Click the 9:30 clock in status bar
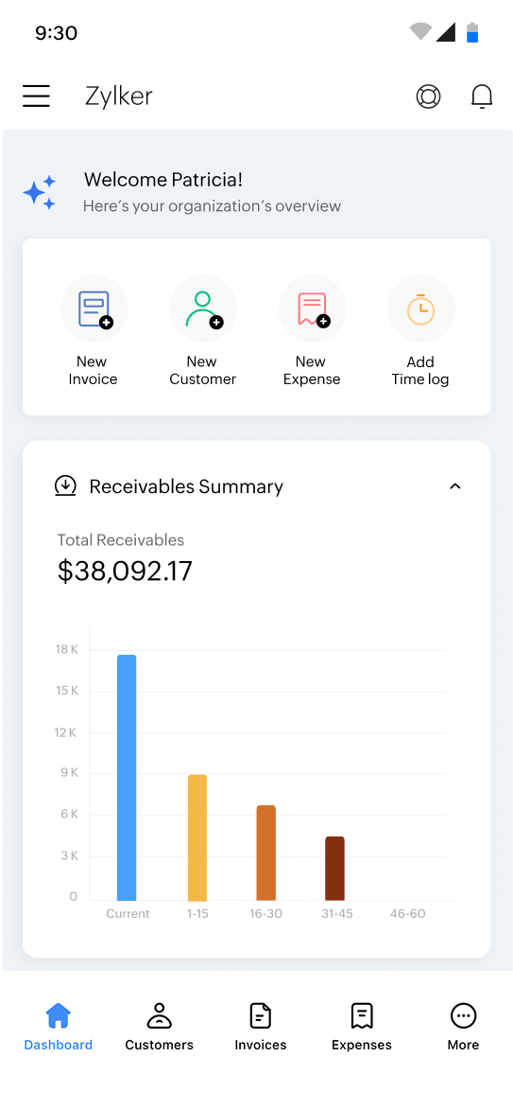This screenshot has height=1109, width=513. point(57,33)
